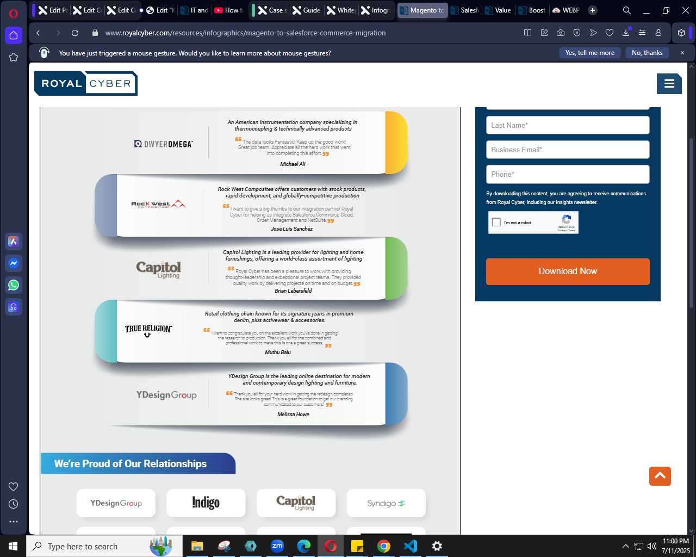Open Visual Studio Code from taskbar
The width and height of the screenshot is (696, 557).
(x=411, y=546)
